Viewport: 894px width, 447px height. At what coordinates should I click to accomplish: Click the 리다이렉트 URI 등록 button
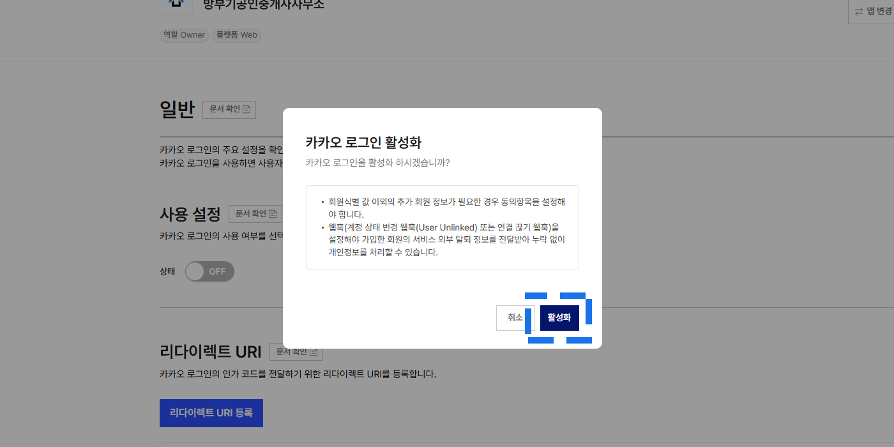click(211, 413)
